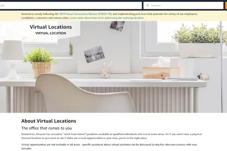
Task: Click the 'VIRTUAL LOCATION' subtitle
Action: [51, 33]
